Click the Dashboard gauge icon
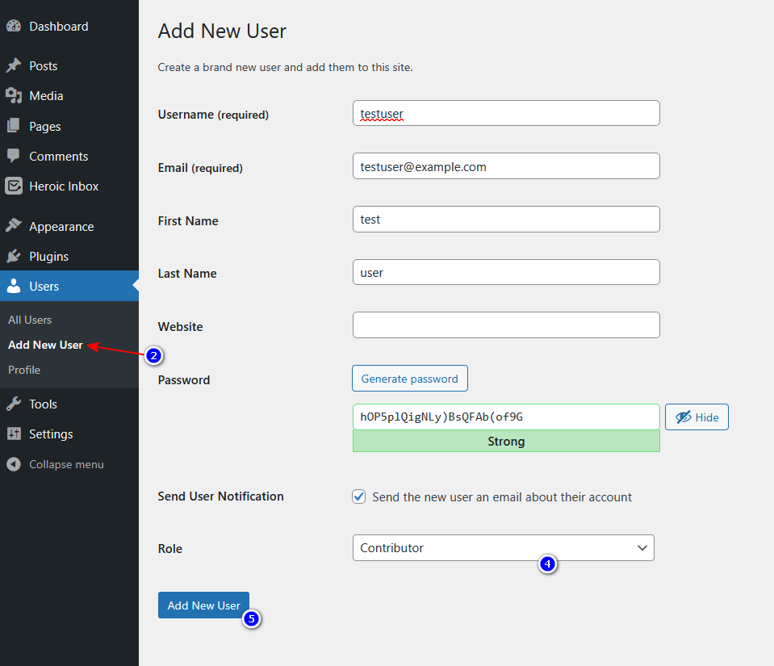This screenshot has height=666, width=774. 14,26
